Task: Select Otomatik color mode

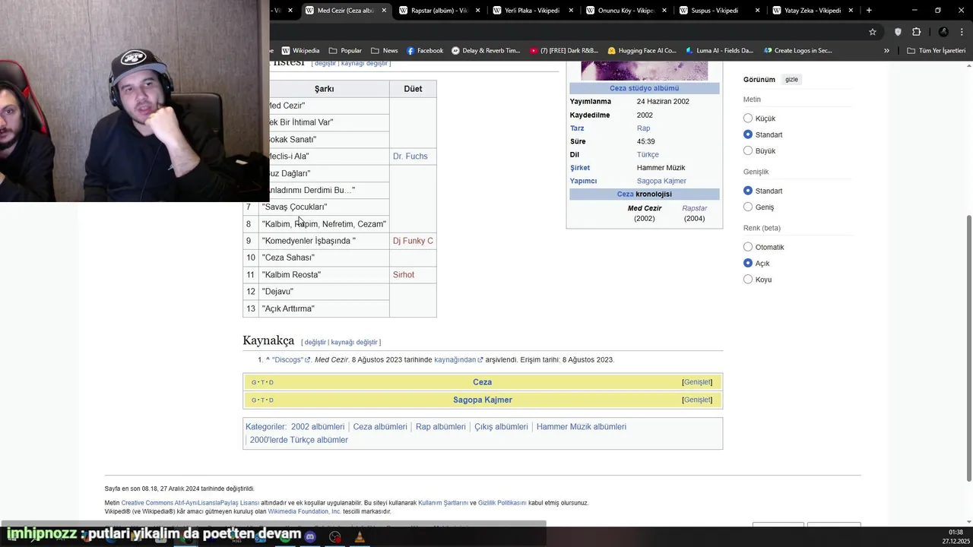Action: click(748, 247)
